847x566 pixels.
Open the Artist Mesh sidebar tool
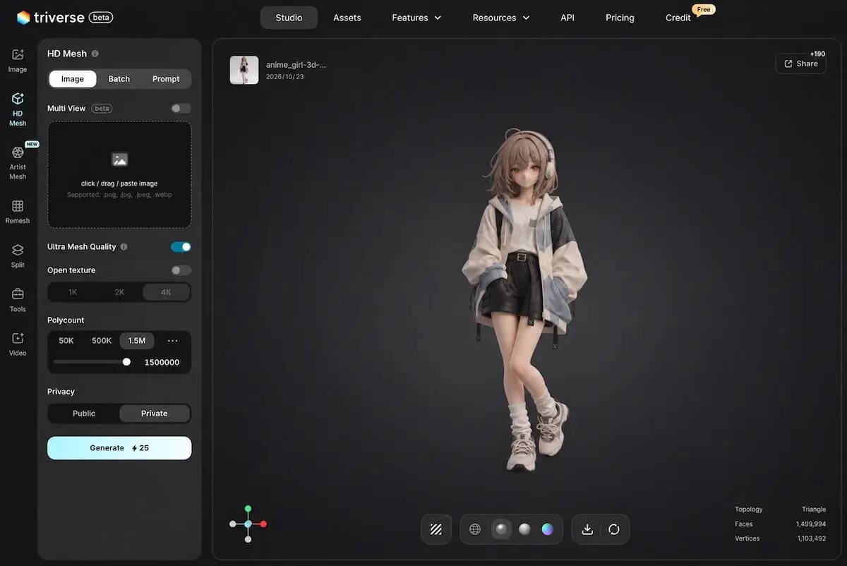[18, 162]
